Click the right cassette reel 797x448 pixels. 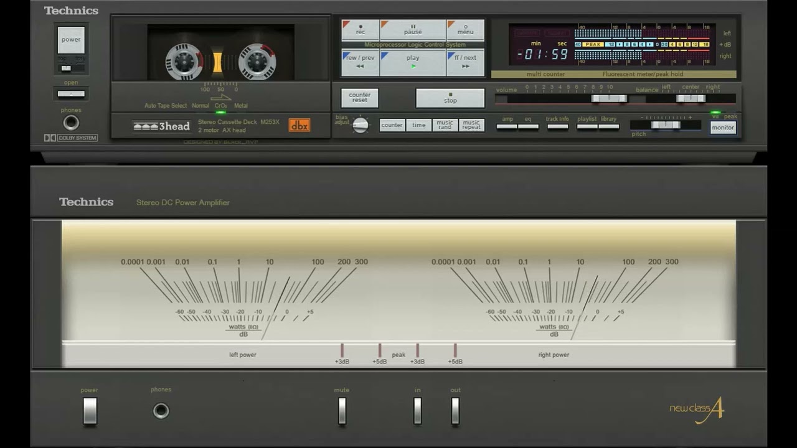pyautogui.click(x=257, y=62)
